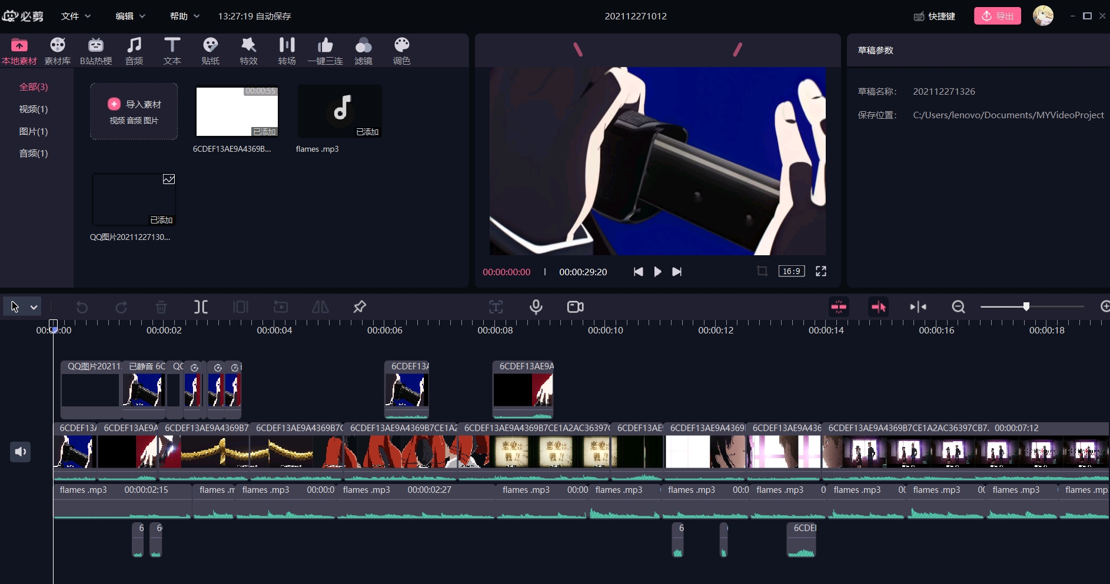Open the 贴纸 stickers tab

(x=211, y=51)
